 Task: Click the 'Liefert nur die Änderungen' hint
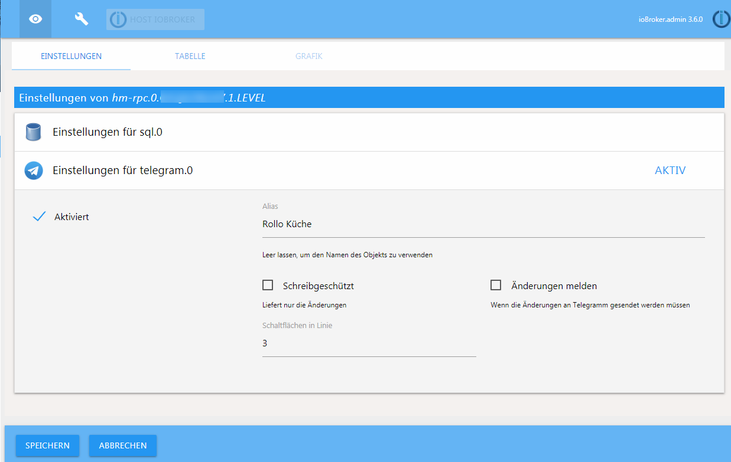pyautogui.click(x=304, y=305)
